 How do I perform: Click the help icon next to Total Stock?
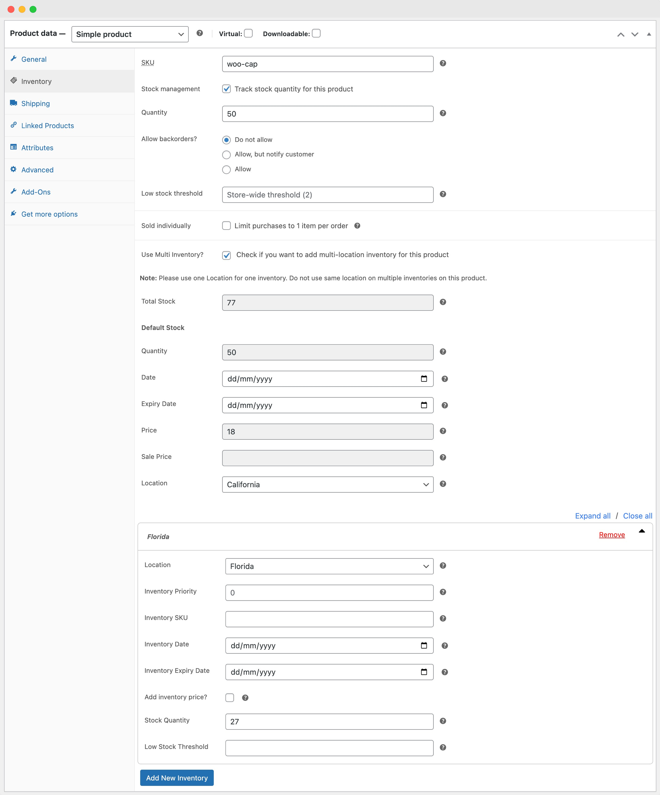(443, 302)
